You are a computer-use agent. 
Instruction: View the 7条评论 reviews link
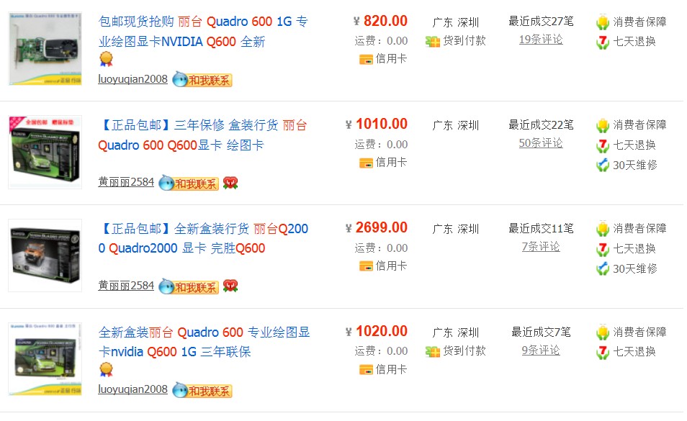(541, 247)
